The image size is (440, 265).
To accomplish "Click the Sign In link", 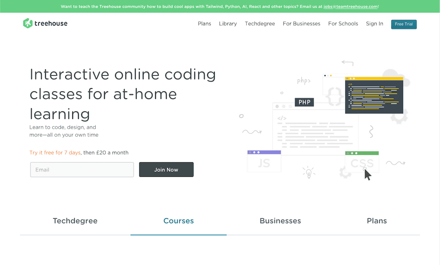I will [374, 23].
